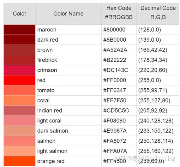This screenshot has width=180, height=167.
Task: Pick the tomato color swatch
Action: (x=19, y=90)
